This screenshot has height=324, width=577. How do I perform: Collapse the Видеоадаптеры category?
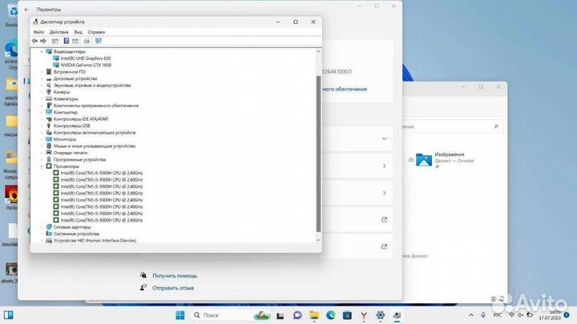point(42,52)
